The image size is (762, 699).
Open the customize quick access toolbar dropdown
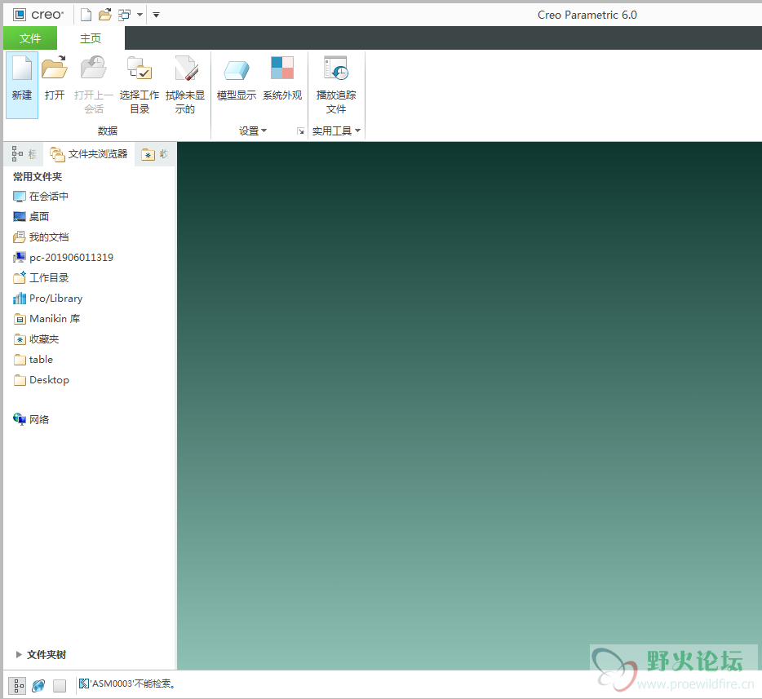point(156,15)
